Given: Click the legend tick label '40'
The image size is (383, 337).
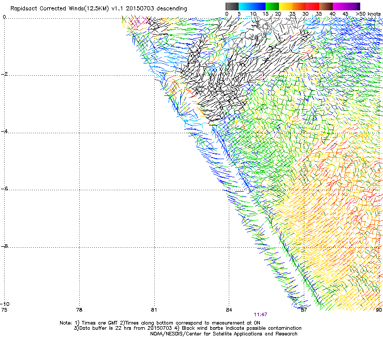Looking at the screenshot, I should tap(332, 14).
